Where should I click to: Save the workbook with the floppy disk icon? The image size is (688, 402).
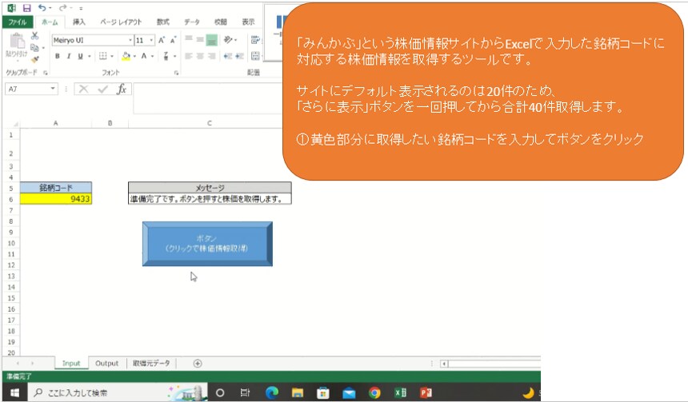(26, 8)
